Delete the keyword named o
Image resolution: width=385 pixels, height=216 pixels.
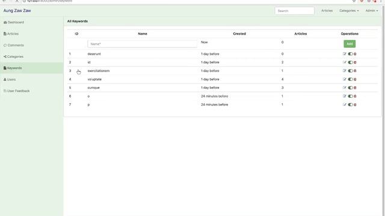[x=355, y=96]
